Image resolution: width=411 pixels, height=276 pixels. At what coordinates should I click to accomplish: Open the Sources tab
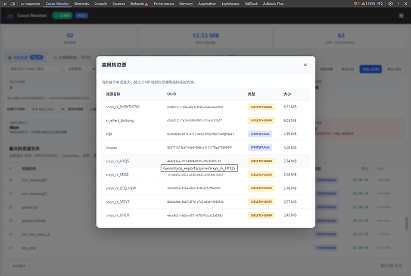click(119, 4)
